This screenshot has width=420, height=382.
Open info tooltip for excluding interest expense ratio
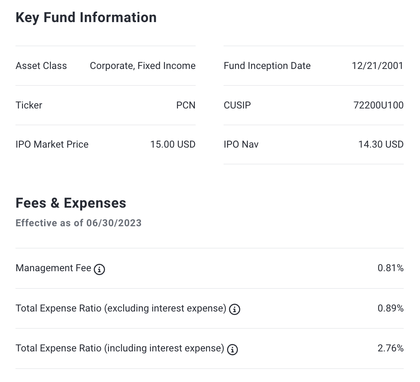[234, 310]
